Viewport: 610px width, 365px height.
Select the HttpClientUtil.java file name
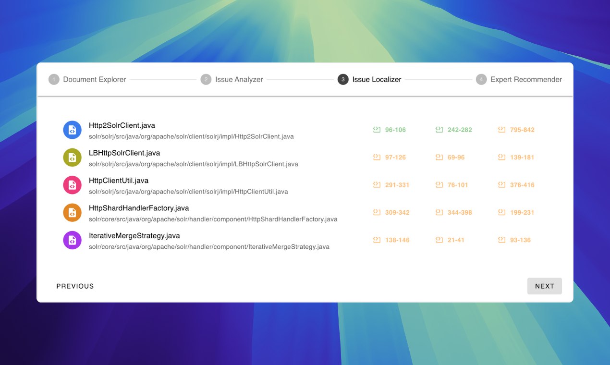119,181
